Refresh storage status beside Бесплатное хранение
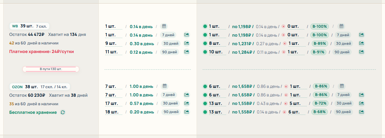 point(63,112)
